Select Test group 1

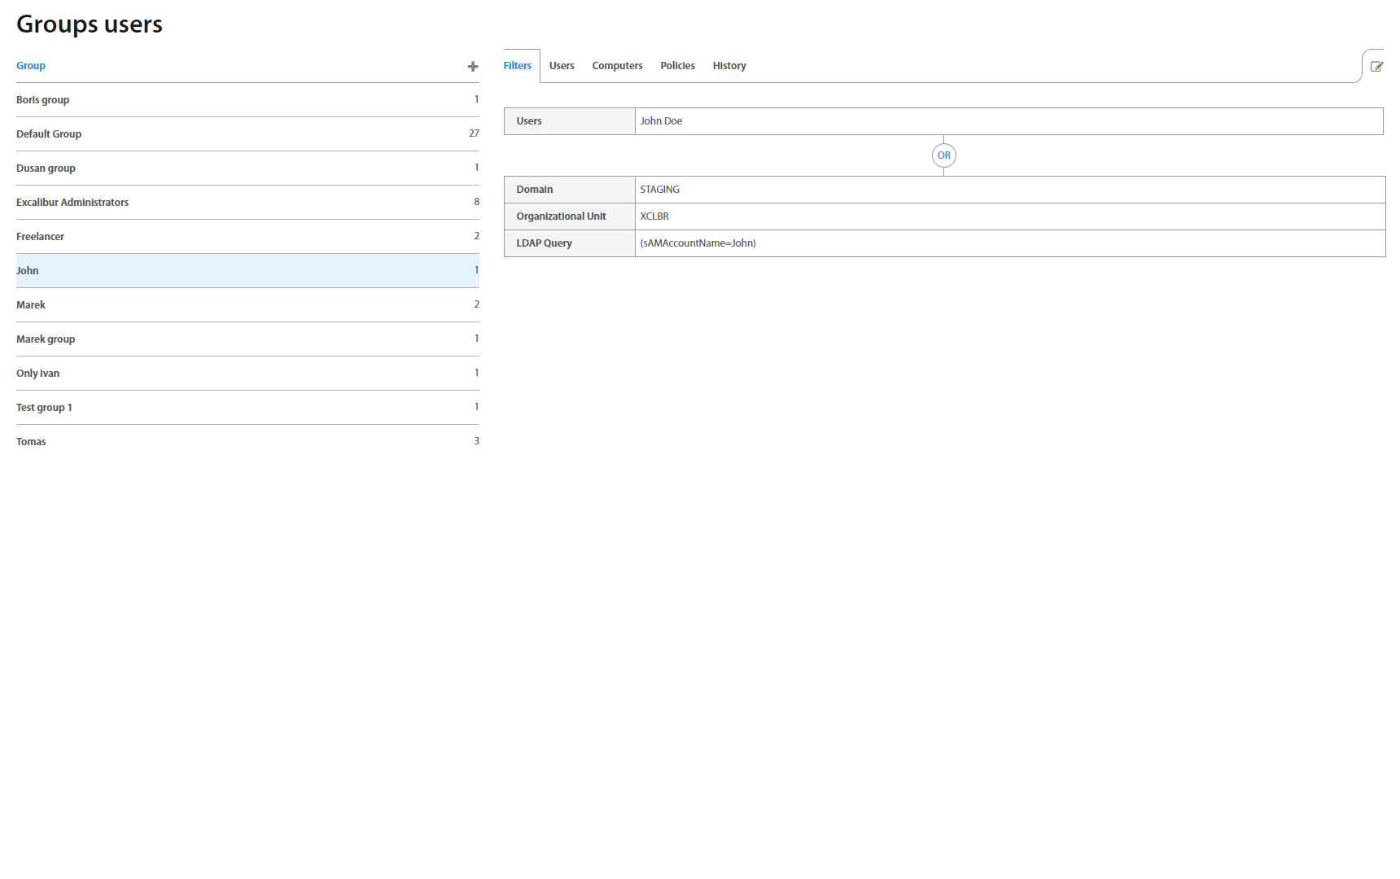(x=44, y=408)
